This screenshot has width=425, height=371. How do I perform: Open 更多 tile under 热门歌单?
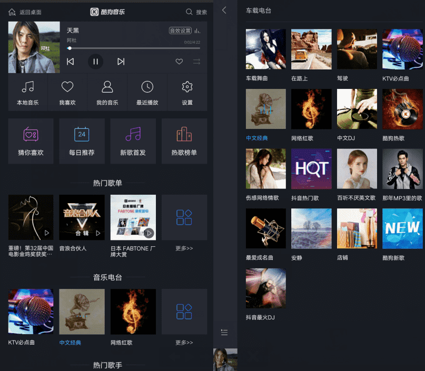point(184,217)
